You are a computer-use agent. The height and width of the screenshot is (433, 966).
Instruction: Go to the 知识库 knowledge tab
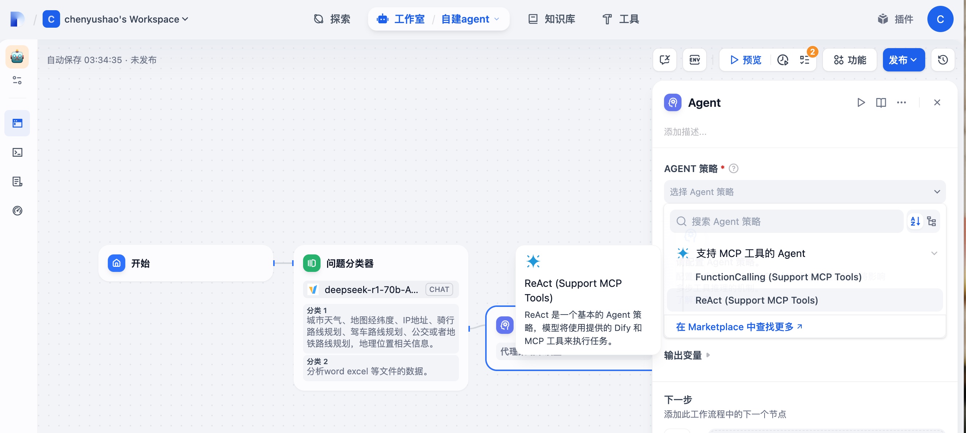click(551, 19)
